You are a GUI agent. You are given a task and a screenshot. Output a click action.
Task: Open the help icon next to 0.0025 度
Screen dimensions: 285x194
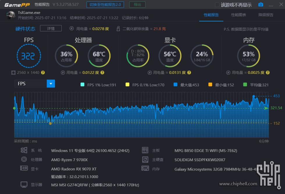pos(268,72)
